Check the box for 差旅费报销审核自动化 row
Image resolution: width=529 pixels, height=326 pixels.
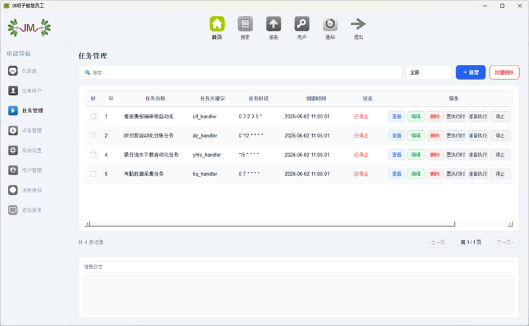pos(93,116)
